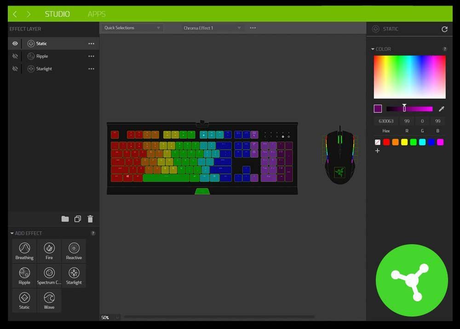This screenshot has width=460, height=329.
Task: Select the Spectrum Cycling effect
Action: pyautogui.click(x=49, y=276)
